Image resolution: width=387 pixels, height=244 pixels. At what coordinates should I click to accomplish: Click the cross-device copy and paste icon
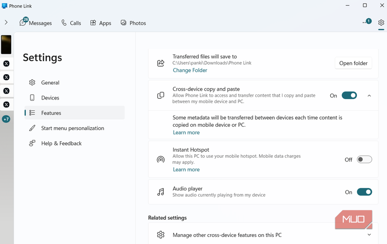pos(160,95)
